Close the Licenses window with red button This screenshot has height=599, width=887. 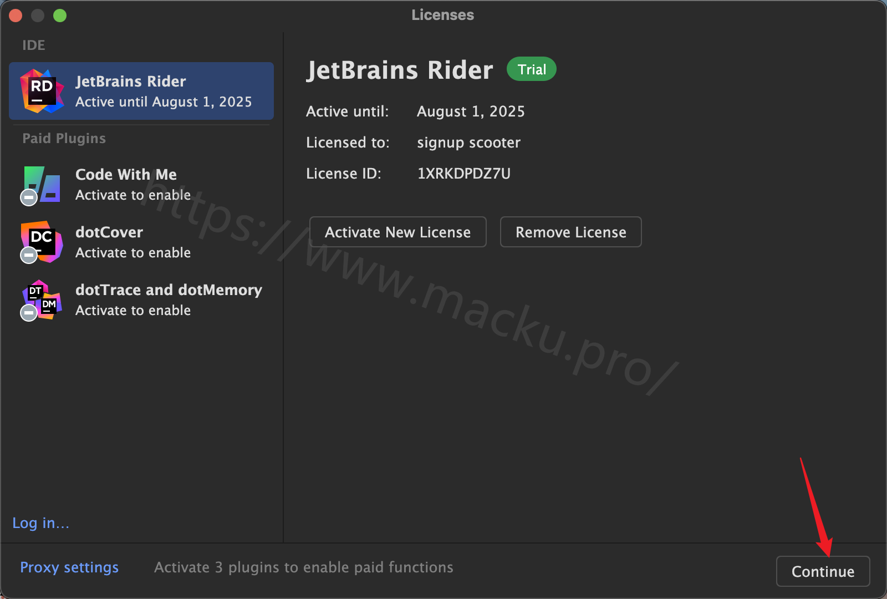click(x=16, y=16)
